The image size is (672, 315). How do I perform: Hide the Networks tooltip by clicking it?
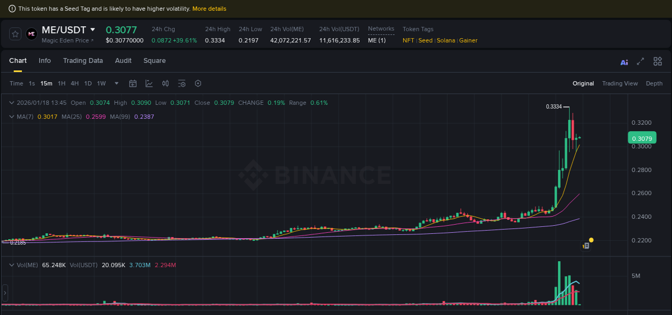(381, 29)
